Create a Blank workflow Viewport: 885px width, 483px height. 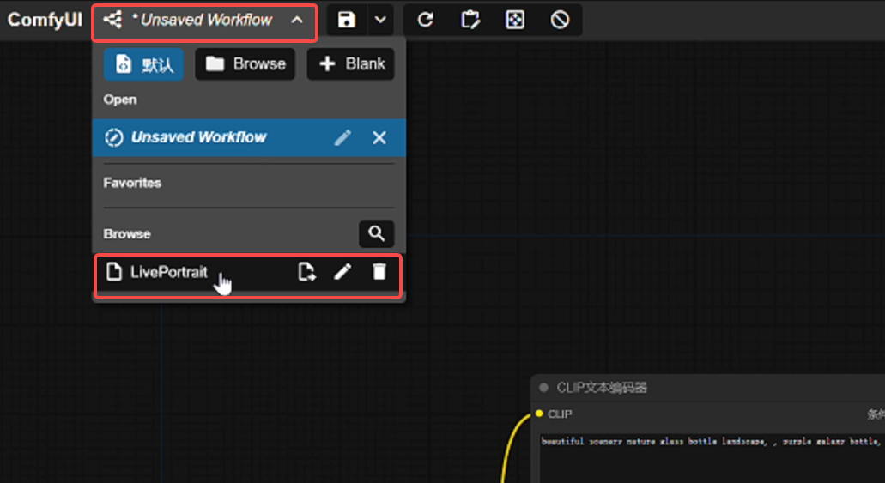pyautogui.click(x=350, y=64)
